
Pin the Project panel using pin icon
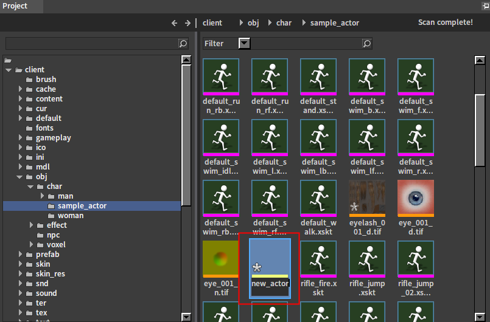[484, 6]
